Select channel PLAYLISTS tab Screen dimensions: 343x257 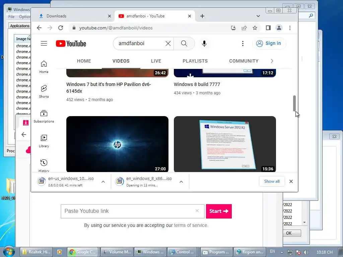pos(195,61)
